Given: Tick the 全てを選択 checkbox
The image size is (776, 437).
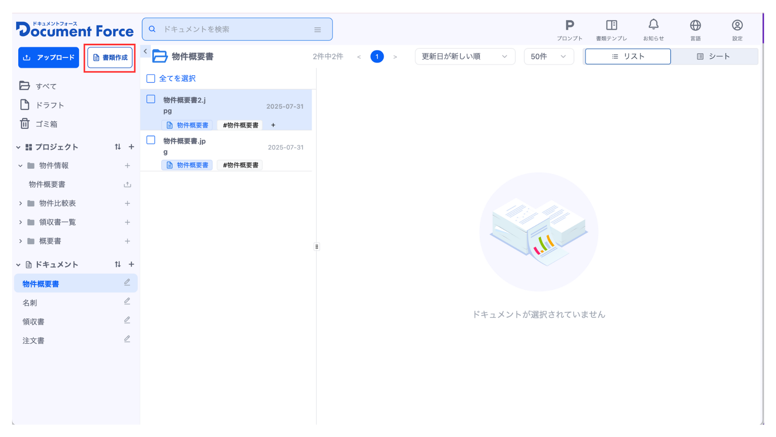Looking at the screenshot, I should tap(151, 78).
